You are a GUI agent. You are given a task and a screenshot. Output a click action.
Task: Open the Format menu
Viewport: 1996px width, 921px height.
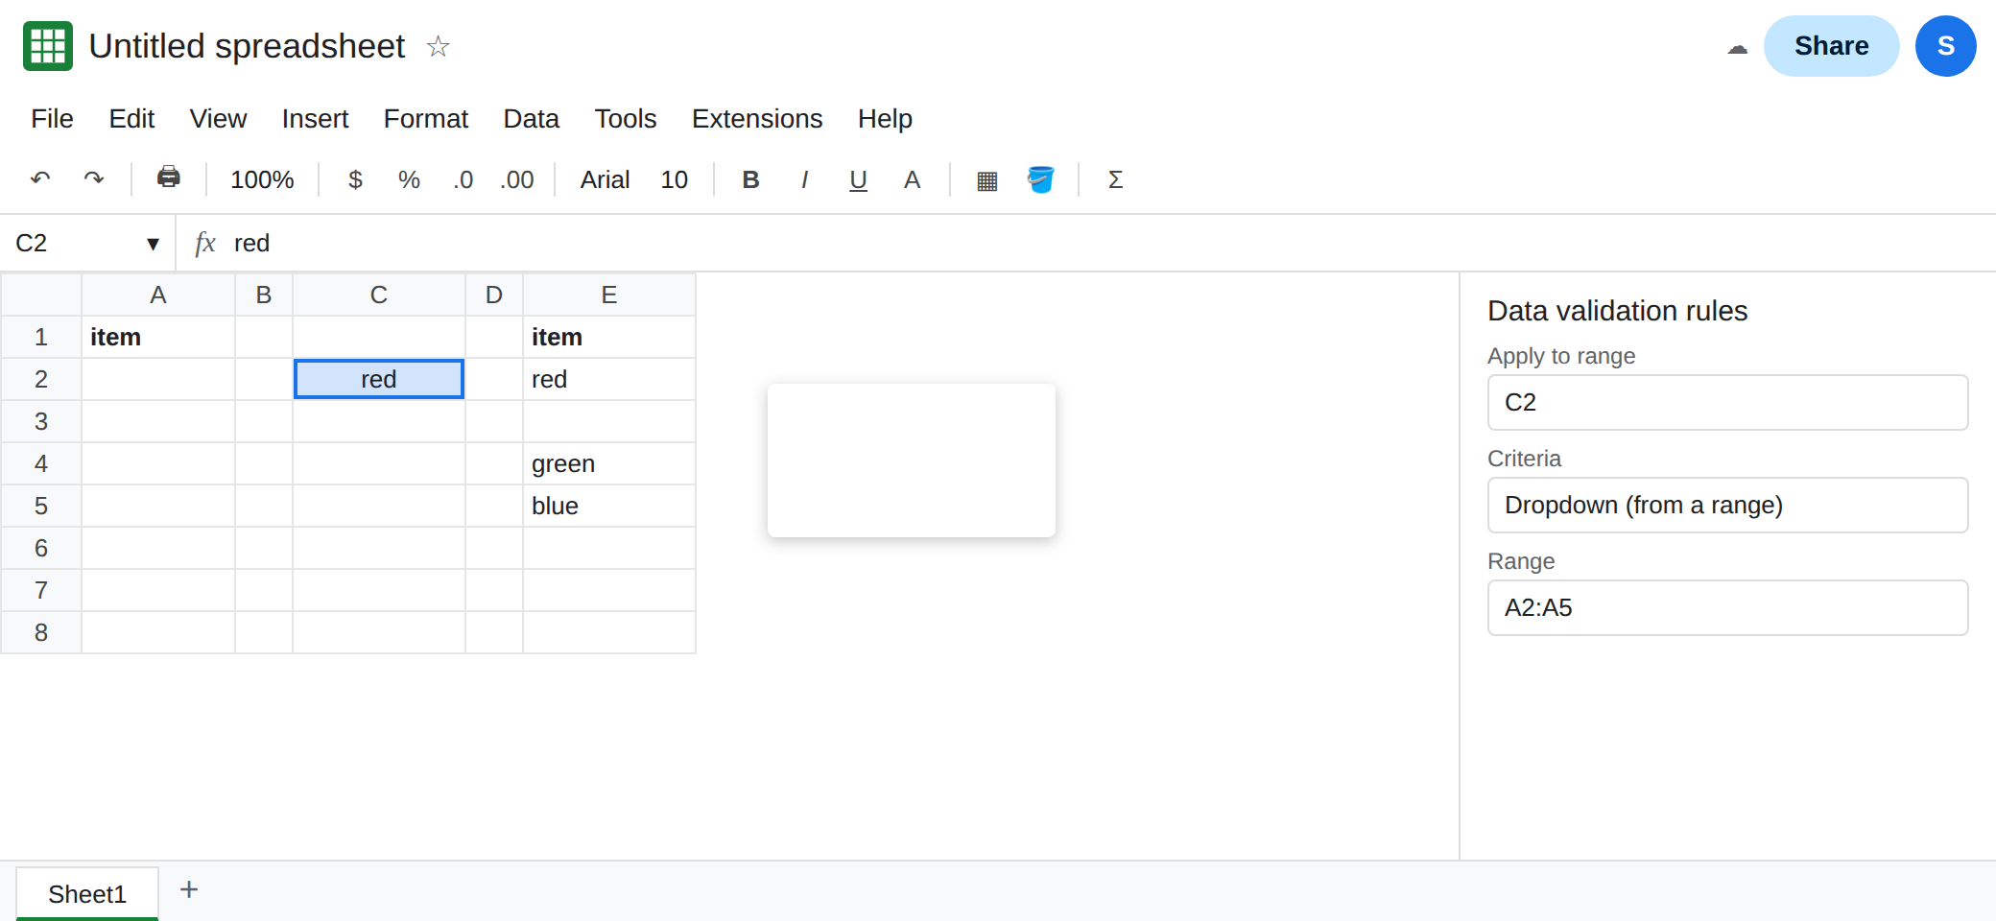click(x=425, y=118)
